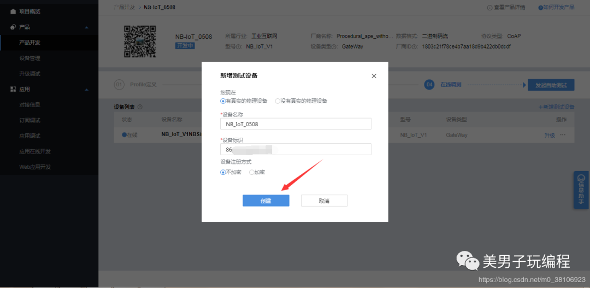
Task: Click GateWay in the device row
Action: pyautogui.click(x=457, y=135)
